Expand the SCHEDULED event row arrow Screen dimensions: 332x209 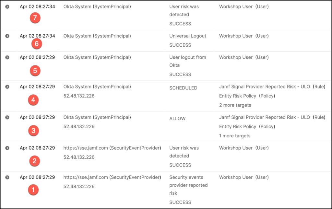click(x=7, y=87)
